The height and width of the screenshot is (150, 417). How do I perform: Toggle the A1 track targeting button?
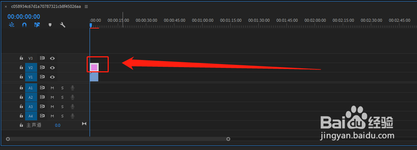click(31, 88)
